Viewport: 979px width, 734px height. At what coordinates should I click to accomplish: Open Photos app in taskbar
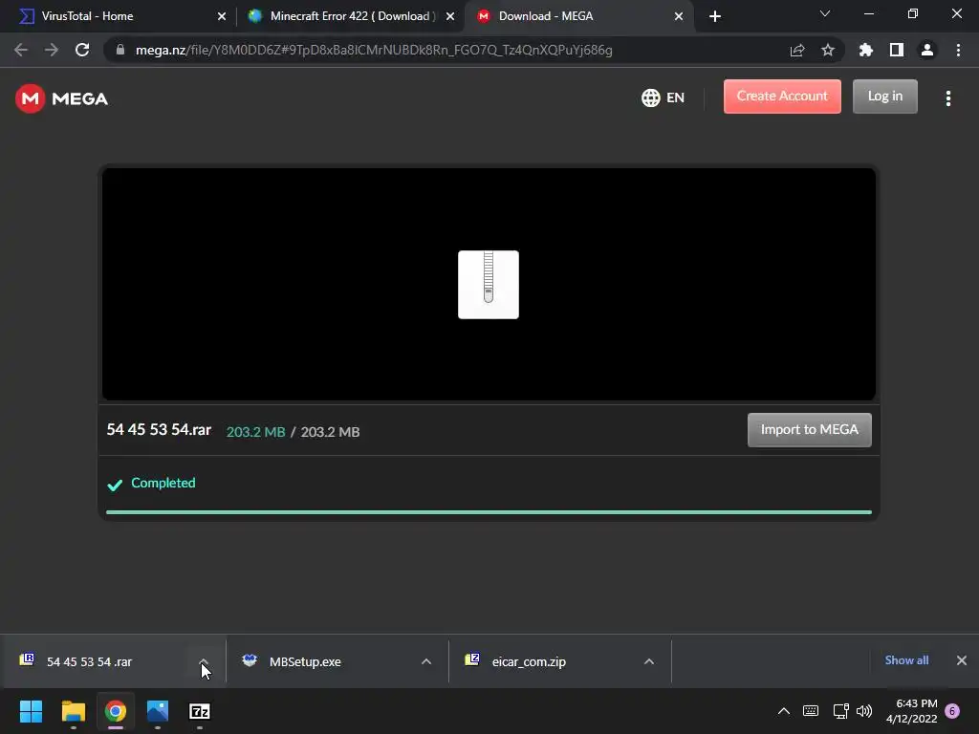click(x=158, y=711)
